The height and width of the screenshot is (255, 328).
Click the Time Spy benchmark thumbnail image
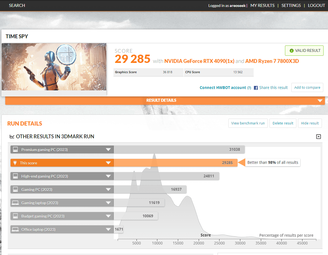(54, 67)
